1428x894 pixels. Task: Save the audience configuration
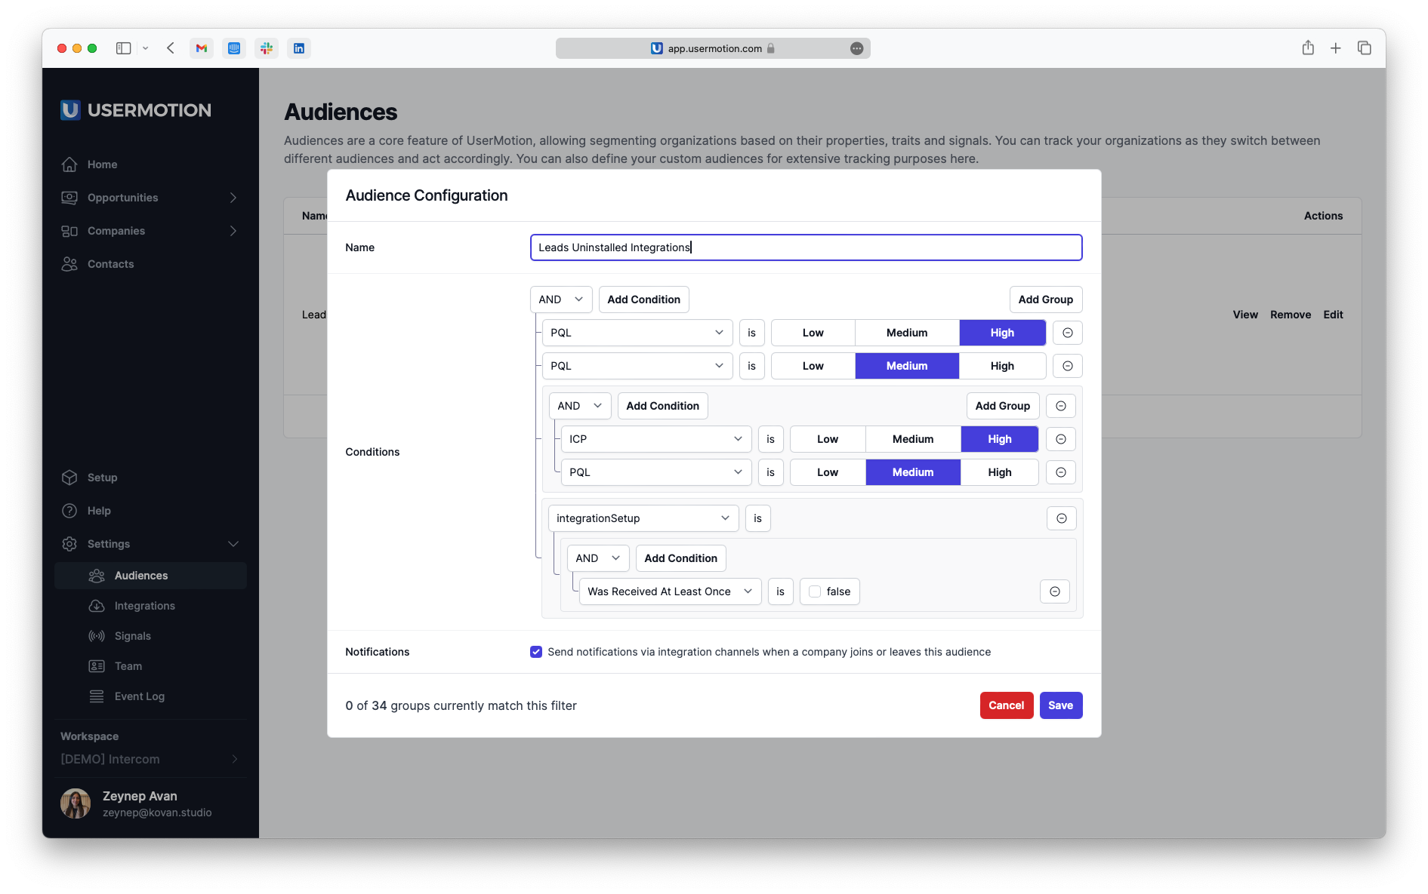point(1061,705)
